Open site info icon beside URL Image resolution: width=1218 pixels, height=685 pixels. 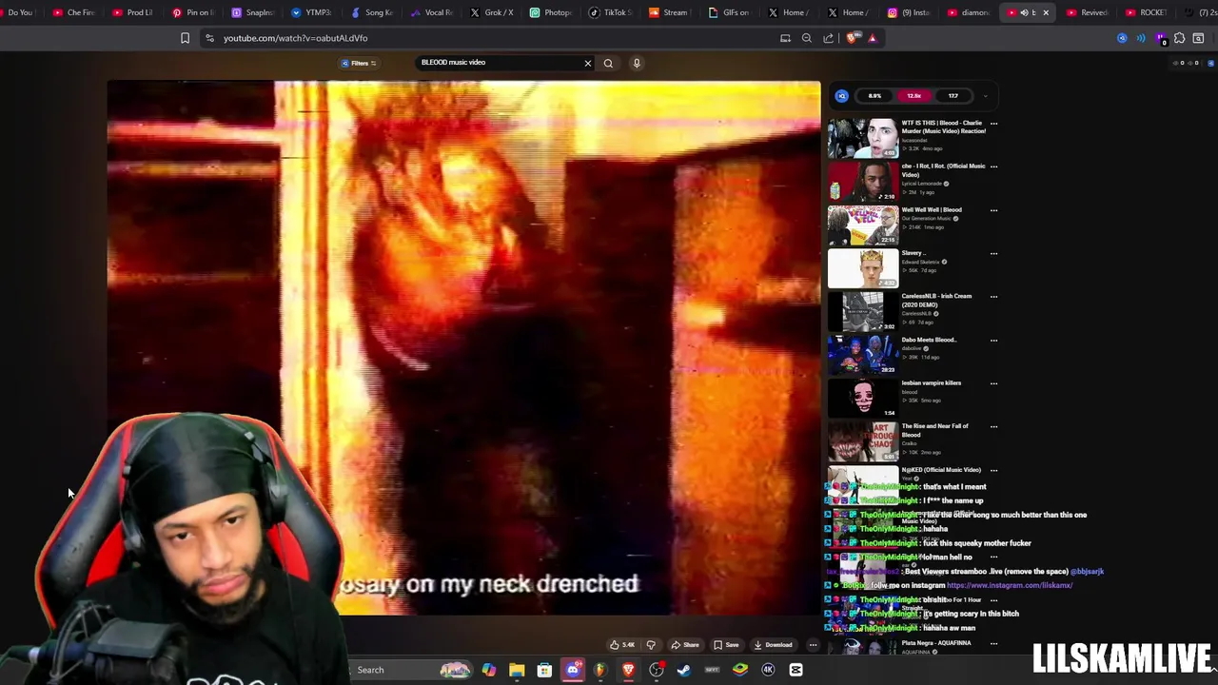coord(209,38)
